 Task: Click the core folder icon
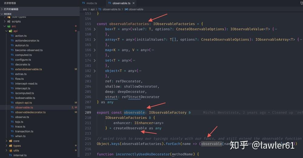(11, 141)
